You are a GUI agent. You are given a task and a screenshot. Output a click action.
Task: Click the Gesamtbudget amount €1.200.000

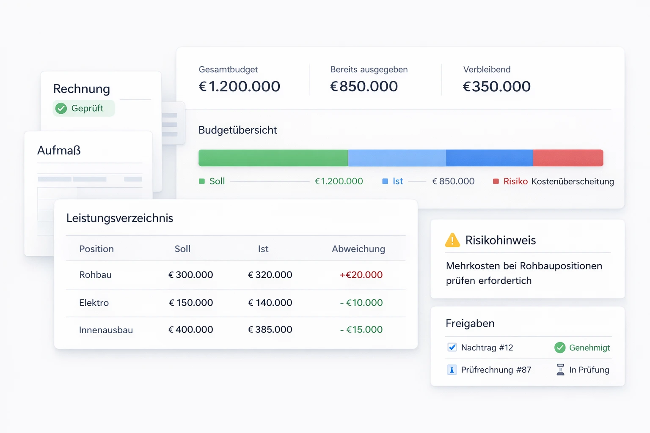240,86
